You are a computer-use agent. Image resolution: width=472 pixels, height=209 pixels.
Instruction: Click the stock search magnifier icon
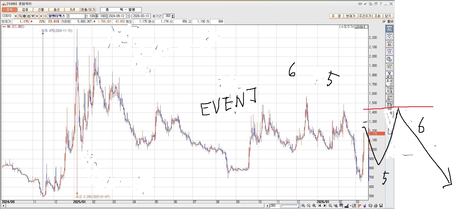(20, 16)
